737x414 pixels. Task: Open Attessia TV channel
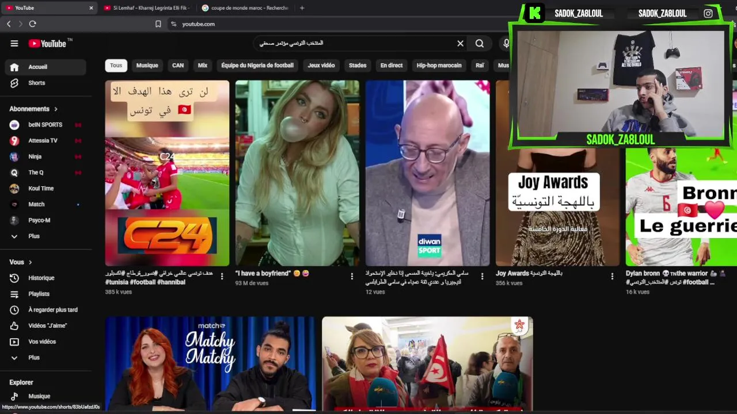coord(46,140)
